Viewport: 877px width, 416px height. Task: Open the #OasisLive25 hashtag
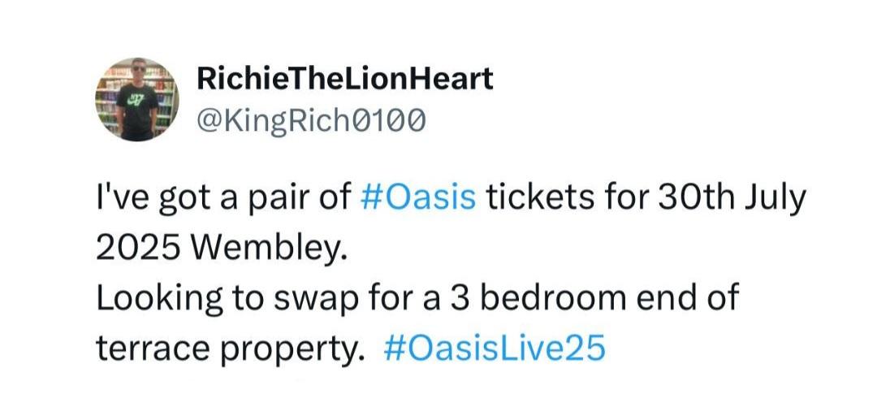[495, 349]
